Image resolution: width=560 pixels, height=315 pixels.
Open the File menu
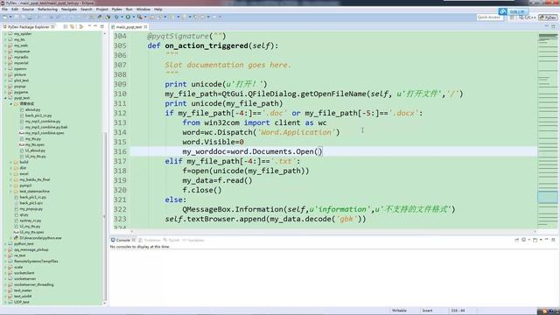5,10
